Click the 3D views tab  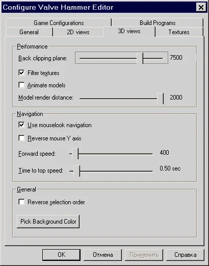(129, 31)
